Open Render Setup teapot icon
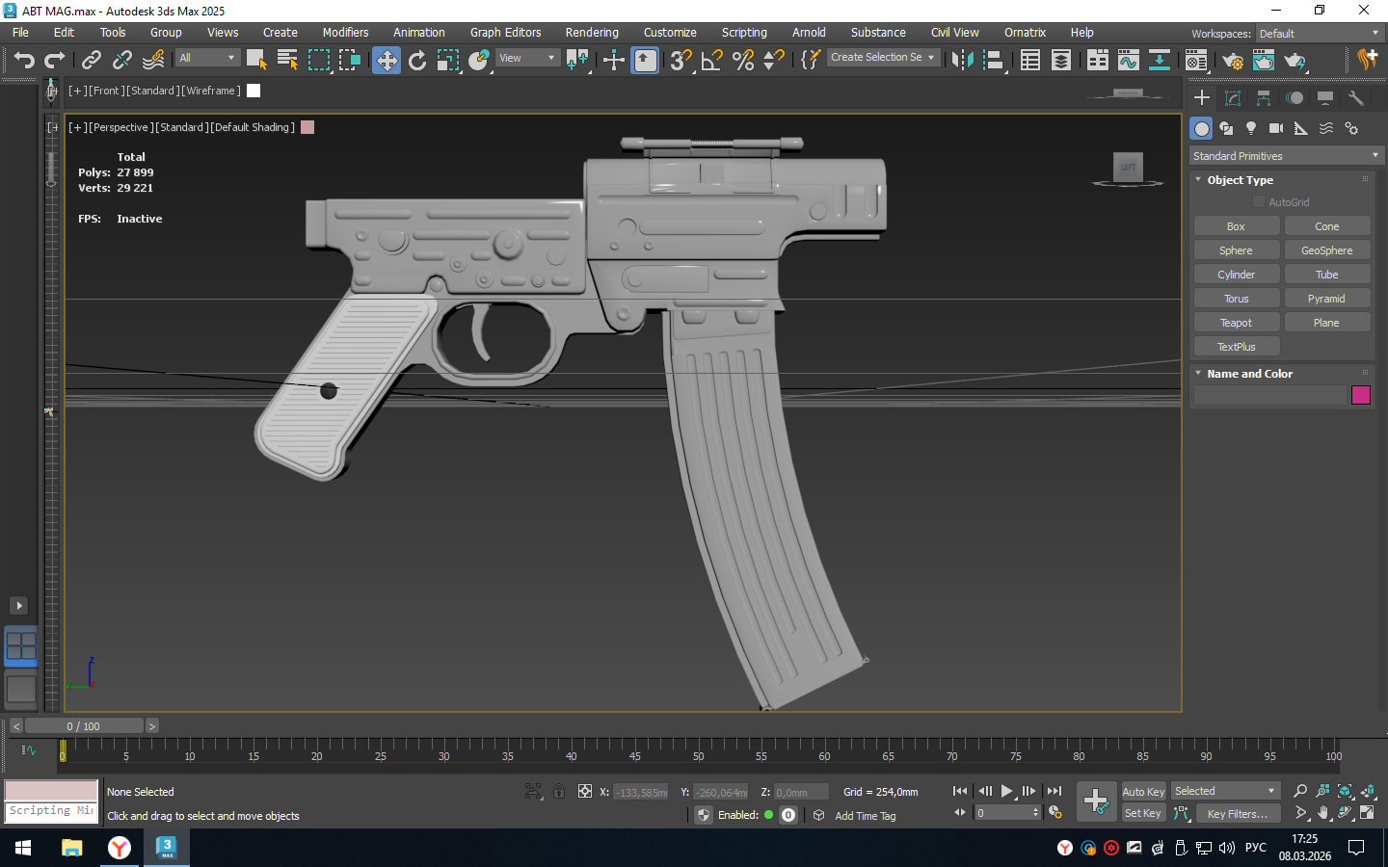Image resolution: width=1388 pixels, height=867 pixels. (x=1233, y=61)
